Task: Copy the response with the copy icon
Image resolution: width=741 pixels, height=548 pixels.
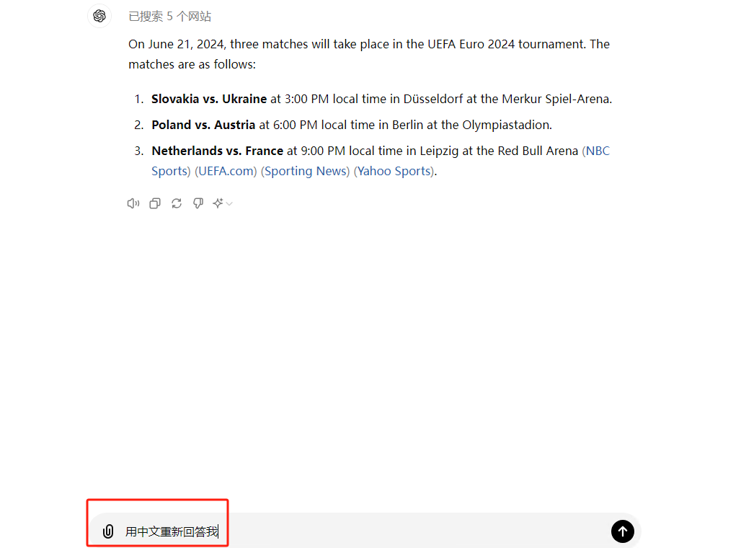Action: [154, 204]
